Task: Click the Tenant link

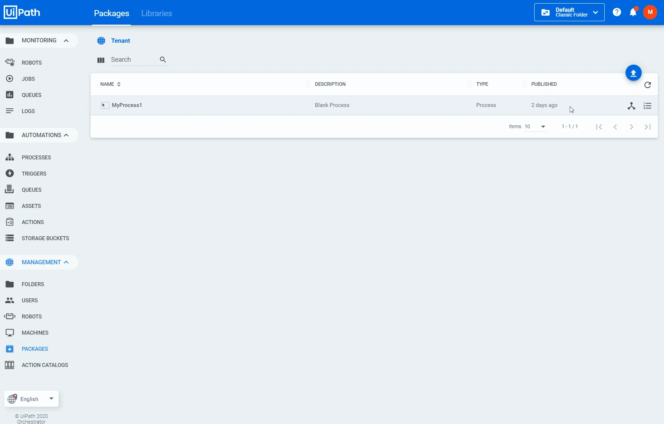Action: 120,41
